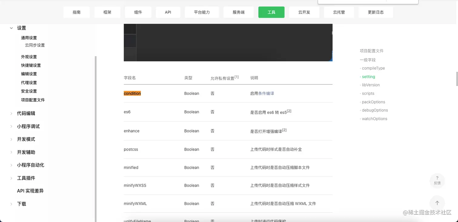
Task: Expand the 下载 sidebar section
Action: (21, 204)
